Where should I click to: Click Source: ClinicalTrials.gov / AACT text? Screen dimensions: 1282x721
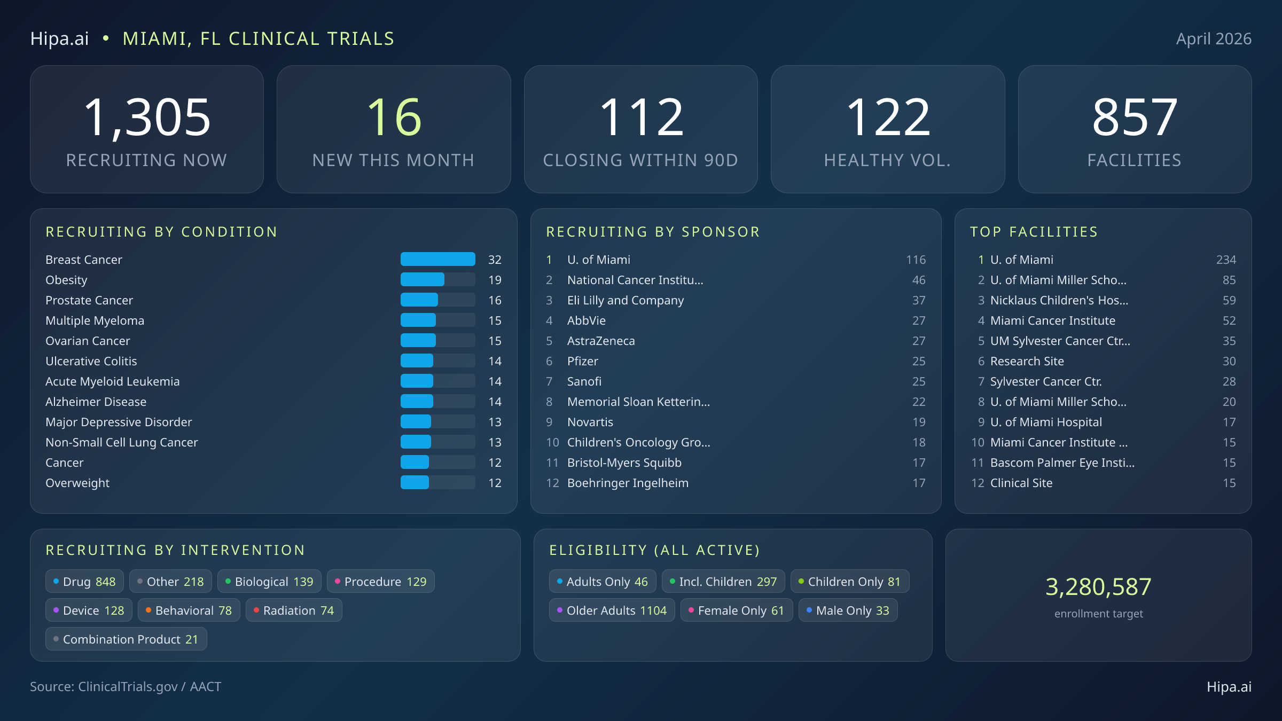tap(126, 686)
